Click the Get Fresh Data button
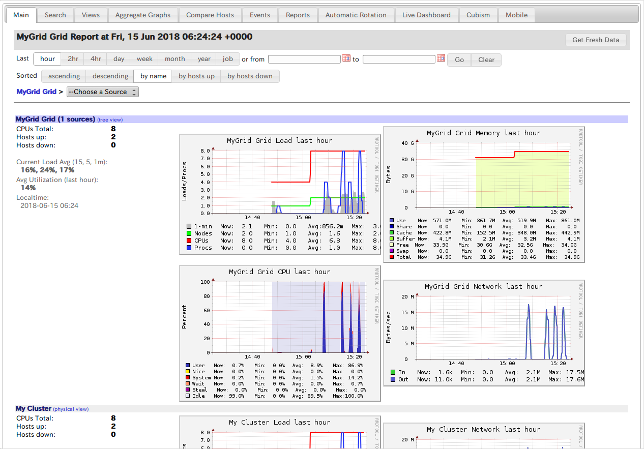The image size is (644, 449). [596, 40]
